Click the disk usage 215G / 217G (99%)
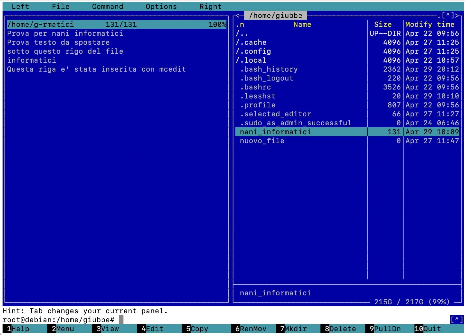465x335 pixels. coord(412,302)
